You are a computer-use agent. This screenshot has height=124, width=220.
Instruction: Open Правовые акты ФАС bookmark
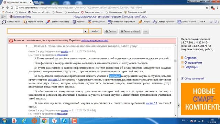click(x=135, y=12)
